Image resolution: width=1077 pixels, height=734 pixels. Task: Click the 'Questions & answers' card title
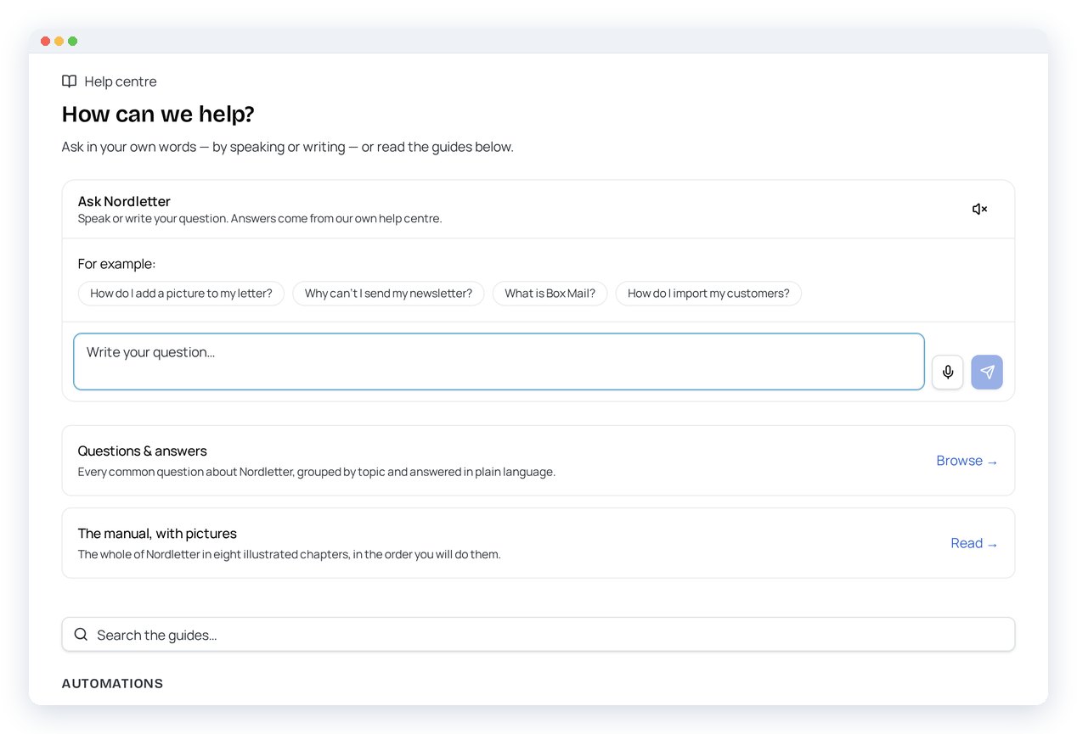coord(142,451)
